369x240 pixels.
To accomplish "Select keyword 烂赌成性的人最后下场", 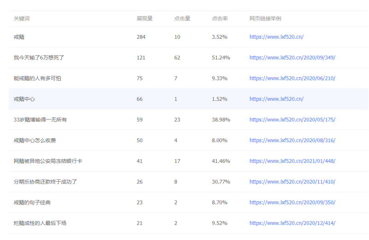I will pos(40,223).
